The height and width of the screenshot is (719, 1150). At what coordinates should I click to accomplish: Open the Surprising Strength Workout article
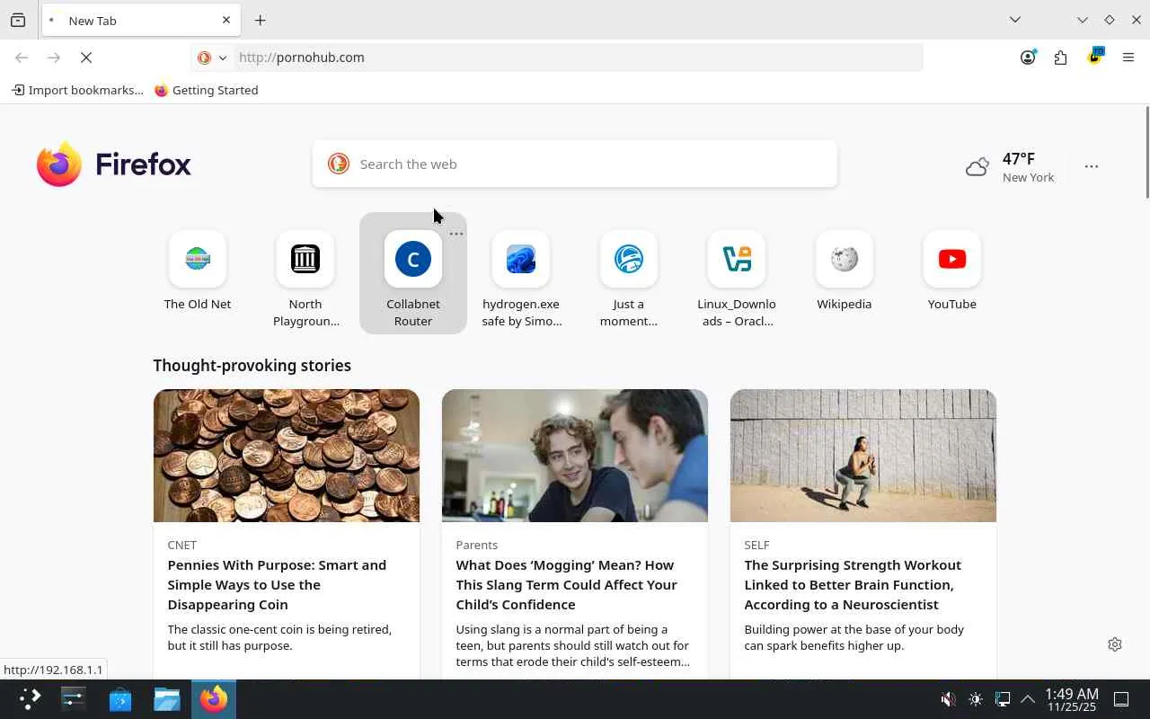(853, 584)
